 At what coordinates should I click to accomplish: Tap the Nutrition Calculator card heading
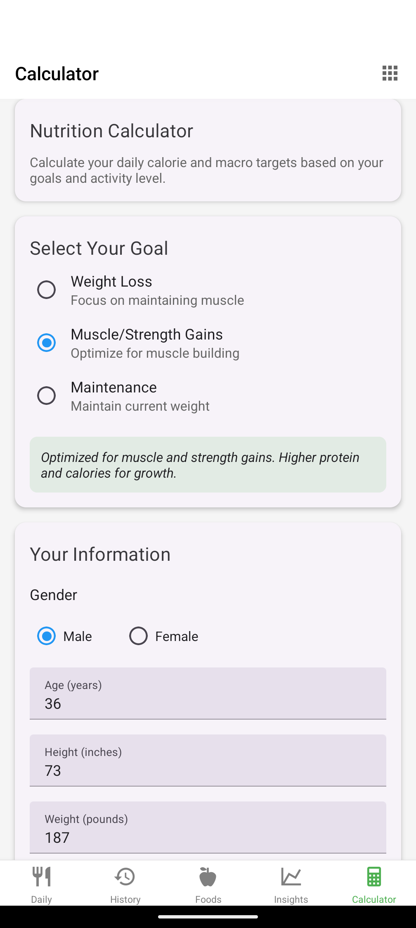(111, 131)
